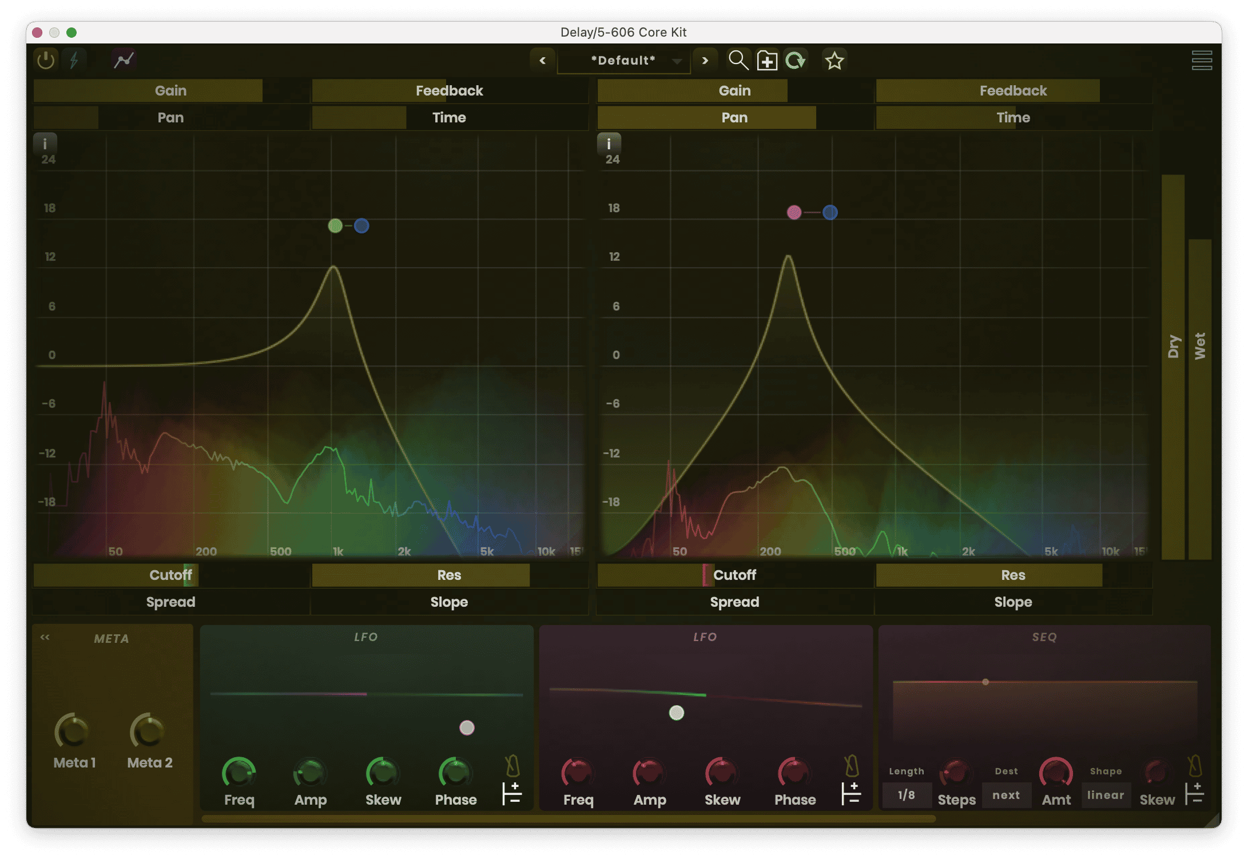This screenshot has width=1248, height=859.
Task: Click SEQ Steps knob
Action: 956,773
